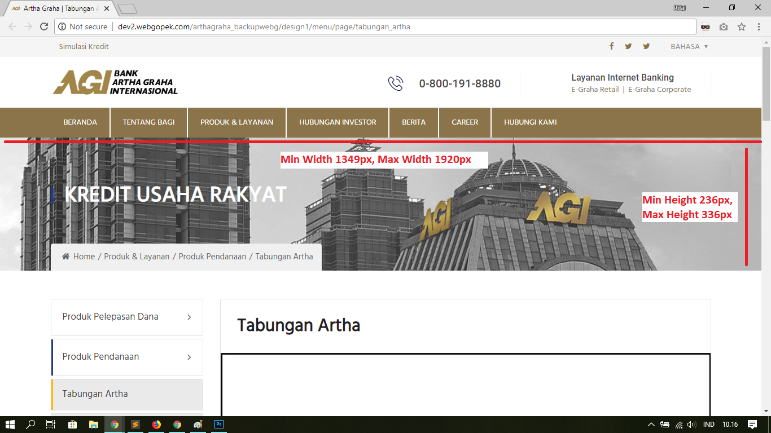Open the Simulasi Kredit link
The height and width of the screenshot is (433, 771).
click(84, 47)
